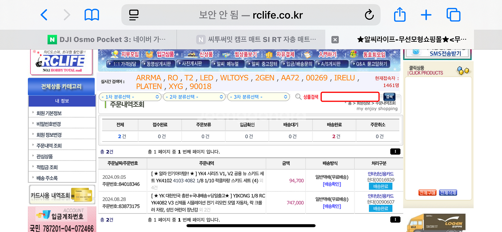
Task: Open the 신상품 menu
Action: point(201,54)
